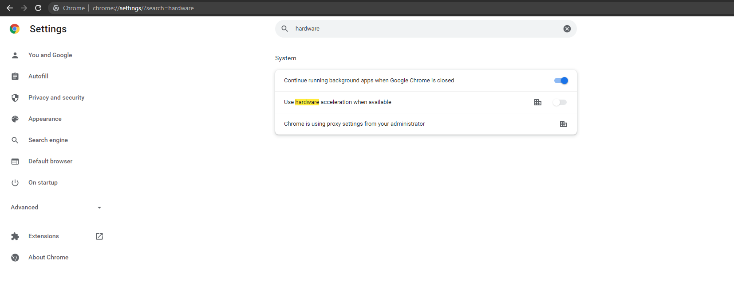
Task: Open On startup settings
Action: (43, 182)
